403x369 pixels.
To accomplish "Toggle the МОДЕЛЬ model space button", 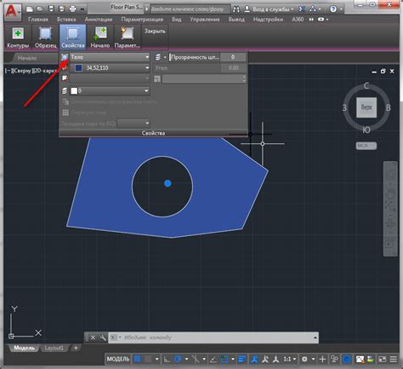I will (x=118, y=359).
